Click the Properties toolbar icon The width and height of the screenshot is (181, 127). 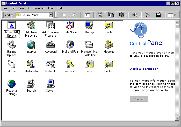(x=159, y=15)
